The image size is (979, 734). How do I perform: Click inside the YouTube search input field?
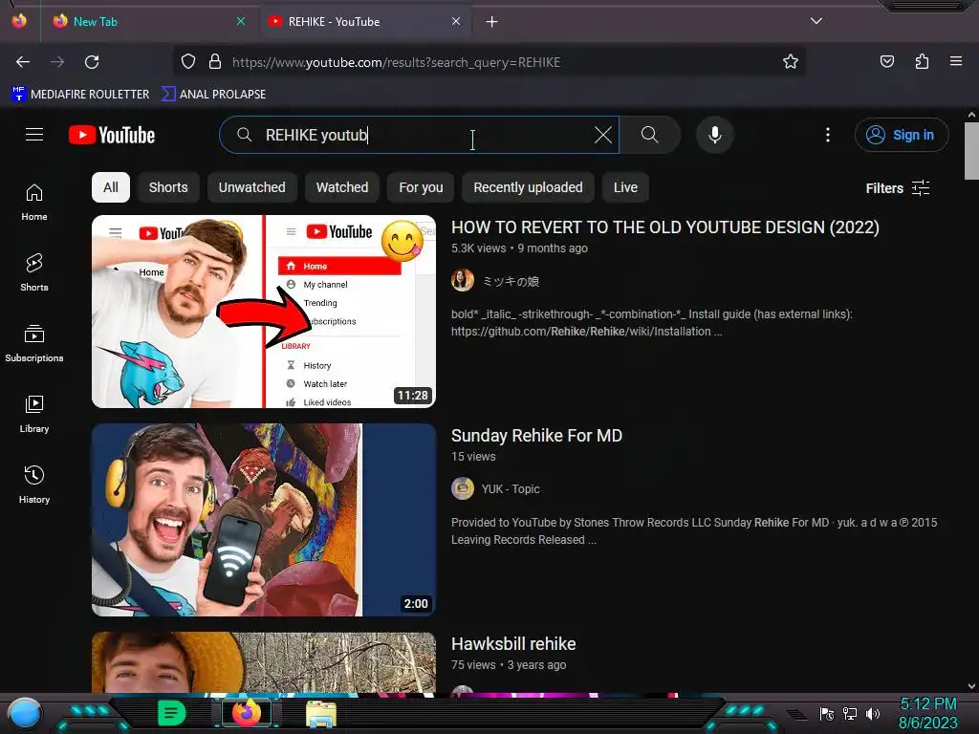[420, 135]
